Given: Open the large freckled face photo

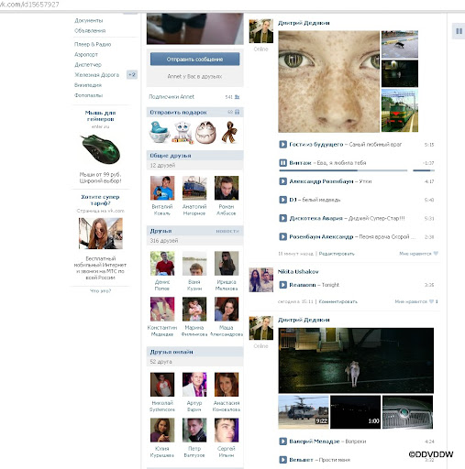Looking at the screenshot, I should coord(328,82).
